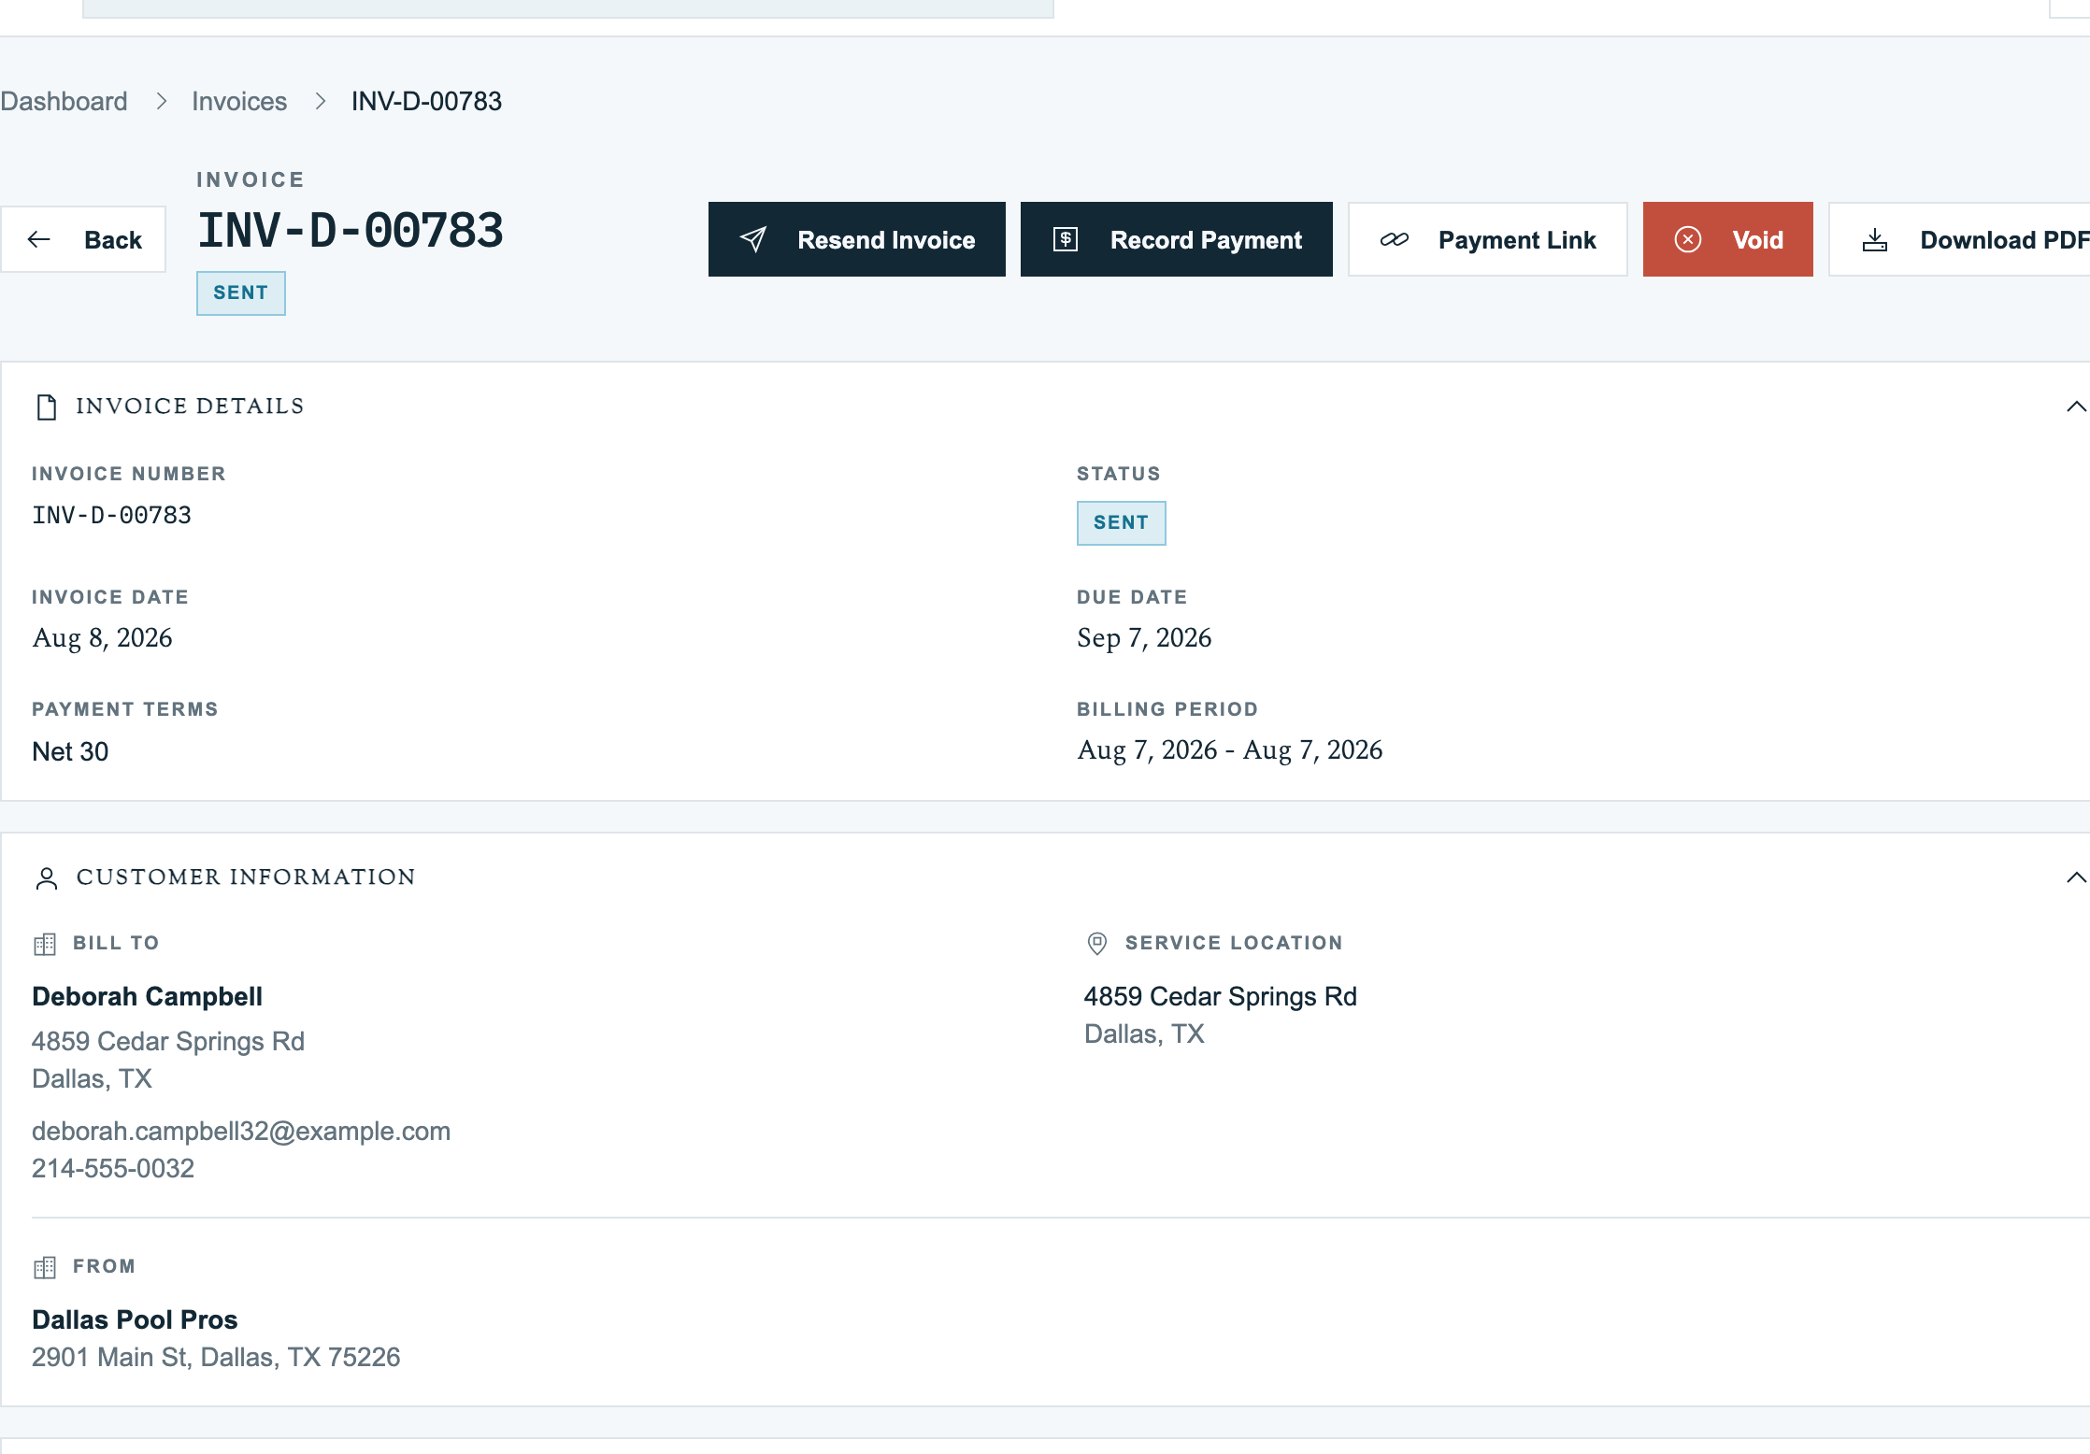Click the invoice date Aug 8, 2026
The width and height of the screenshot is (2090, 1454).
click(x=102, y=637)
